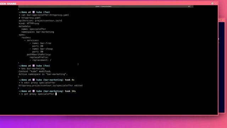
Task: Click the kube icon in the 'took 34s' prompt
Action: 34,91
